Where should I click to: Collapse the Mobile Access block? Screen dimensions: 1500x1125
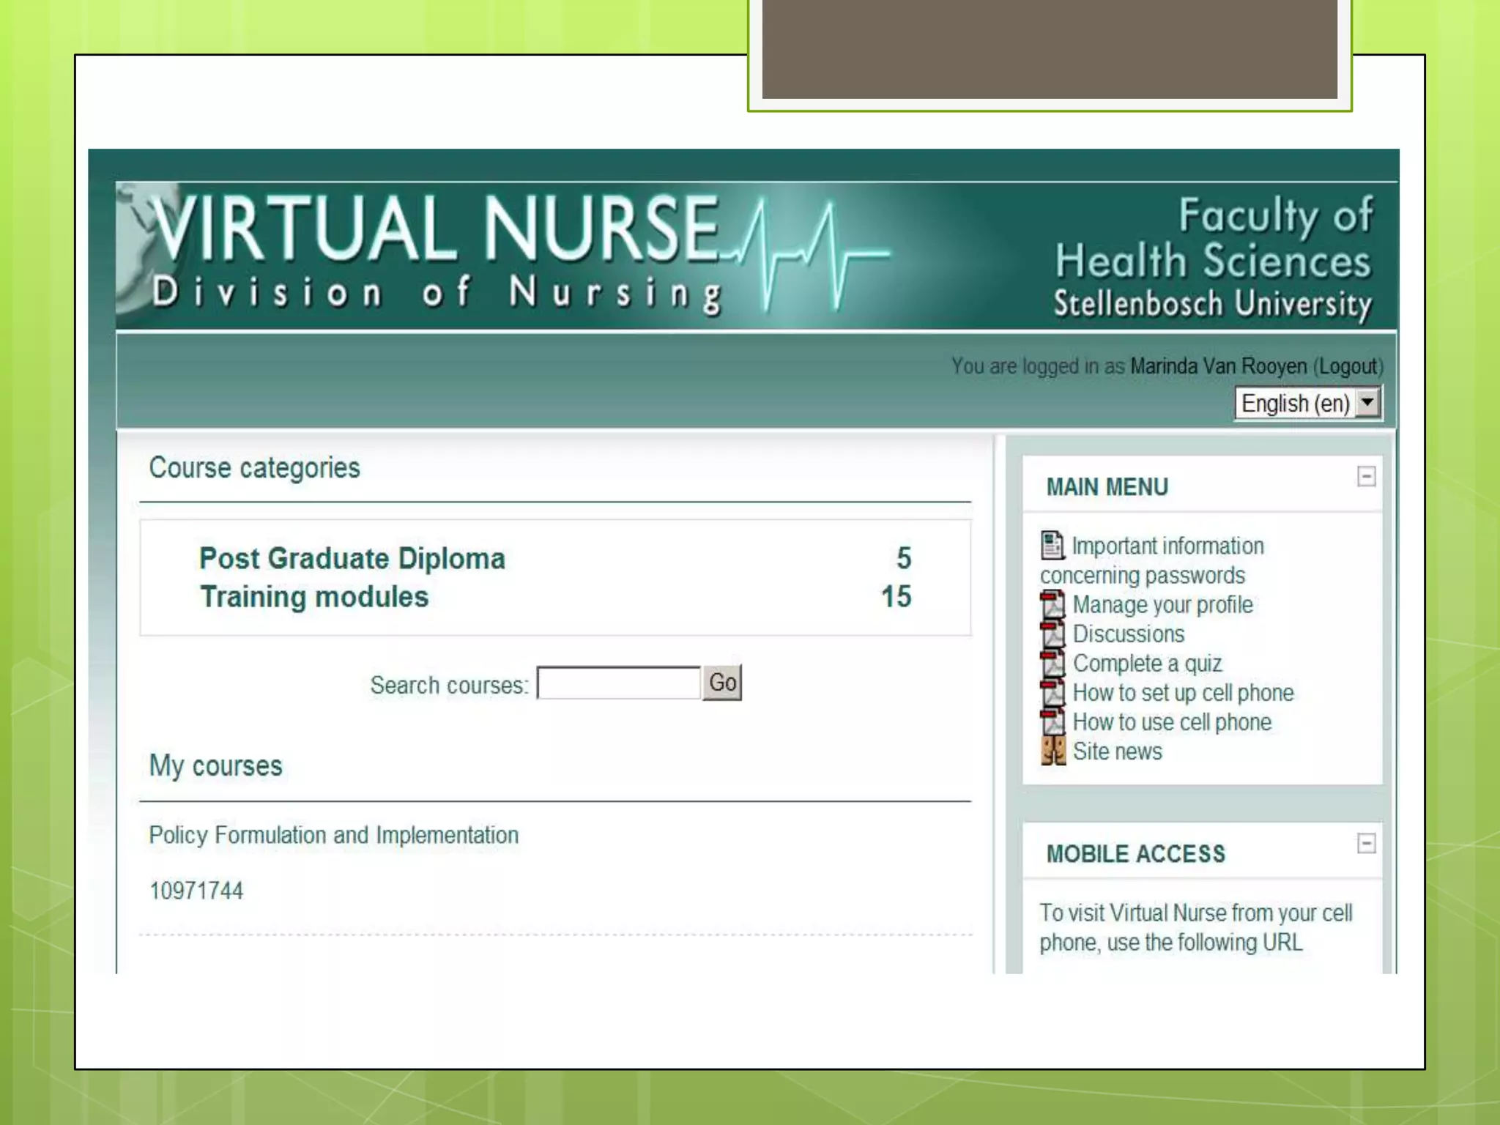[1366, 844]
